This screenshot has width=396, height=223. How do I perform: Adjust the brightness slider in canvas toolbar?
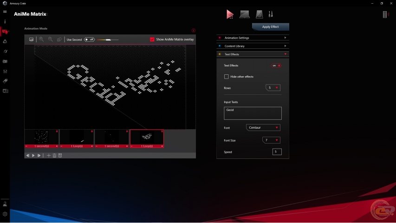click(108, 39)
